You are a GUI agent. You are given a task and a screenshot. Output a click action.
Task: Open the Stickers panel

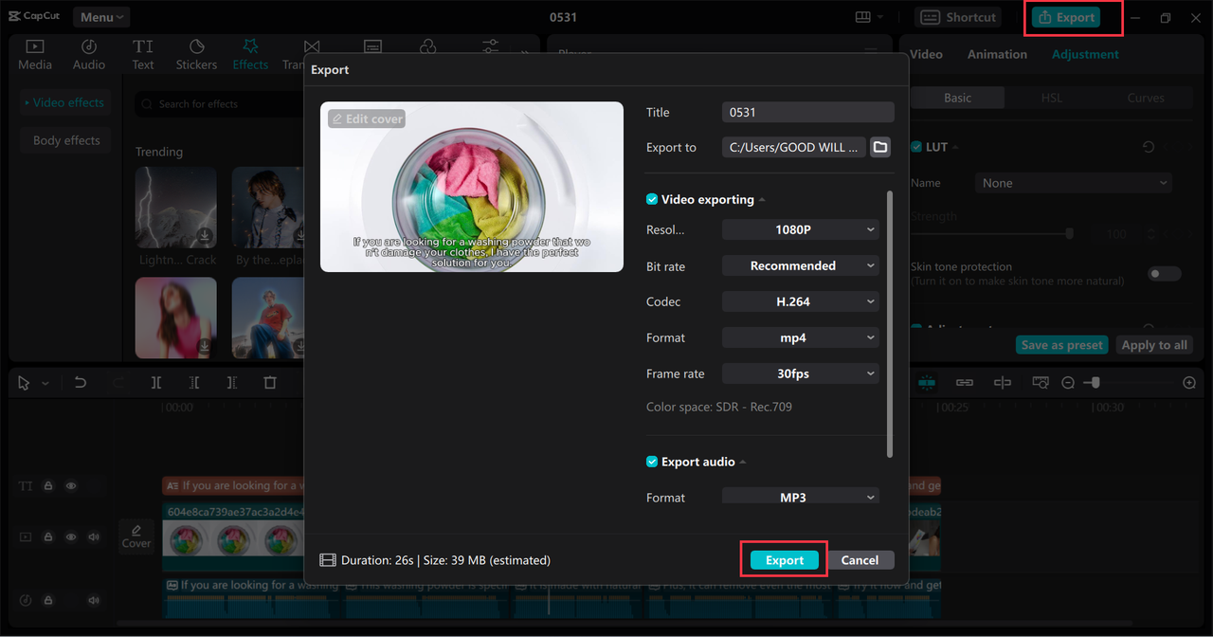[x=196, y=54]
